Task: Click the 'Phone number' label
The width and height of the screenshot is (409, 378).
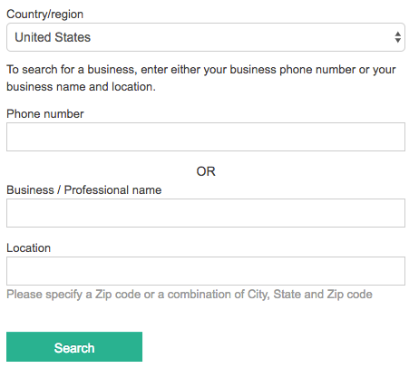Action: (45, 114)
